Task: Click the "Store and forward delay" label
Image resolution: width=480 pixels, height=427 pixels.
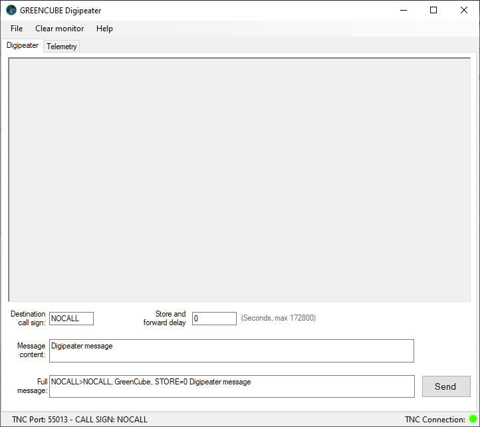Action: [x=165, y=319]
